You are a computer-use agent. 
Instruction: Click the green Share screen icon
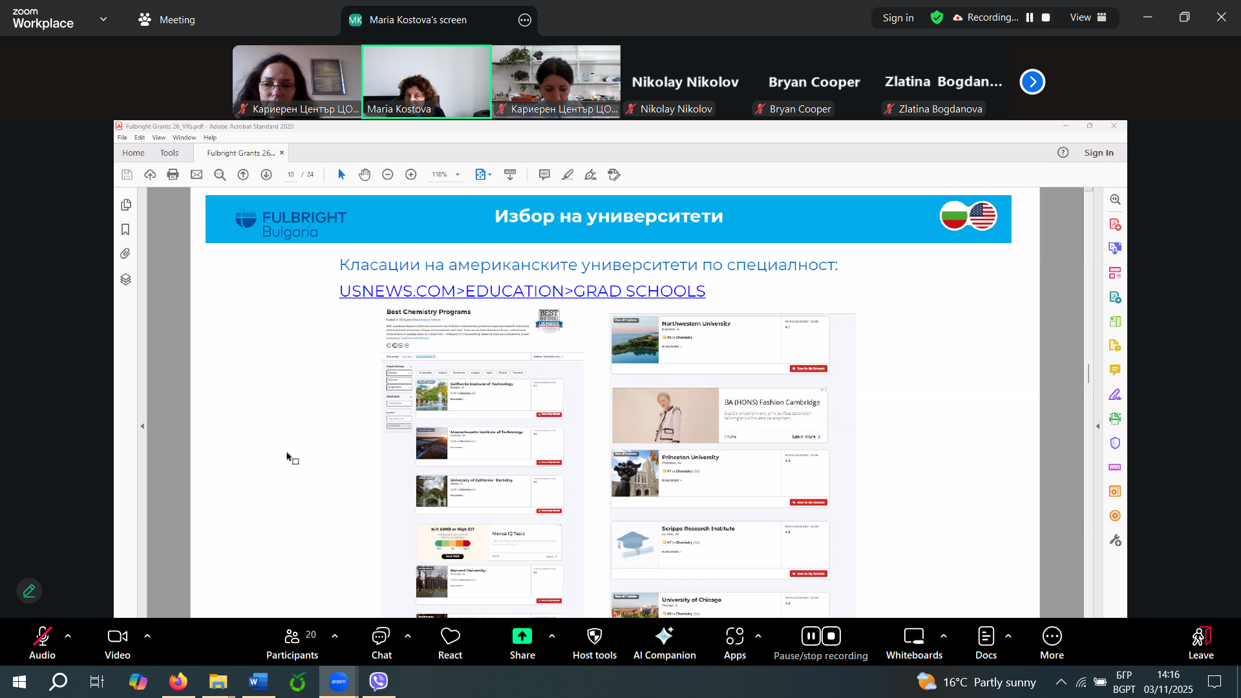[x=522, y=637]
